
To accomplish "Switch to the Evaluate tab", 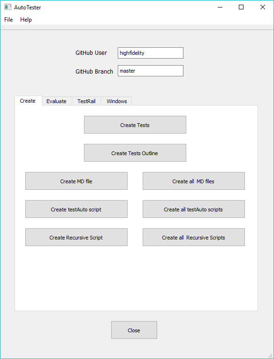I will [x=56, y=101].
